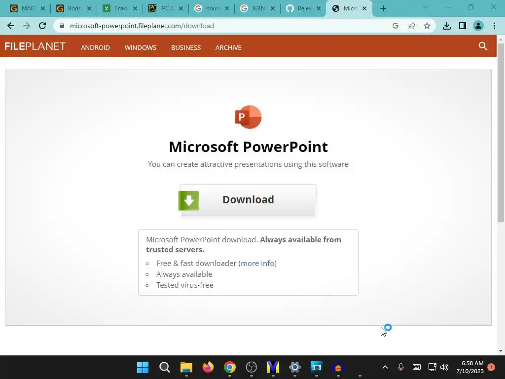This screenshot has height=379, width=505.
Task: Reload the page
Action: (42, 26)
